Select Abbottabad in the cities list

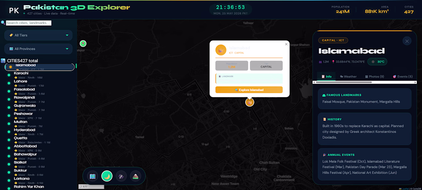click(40, 148)
